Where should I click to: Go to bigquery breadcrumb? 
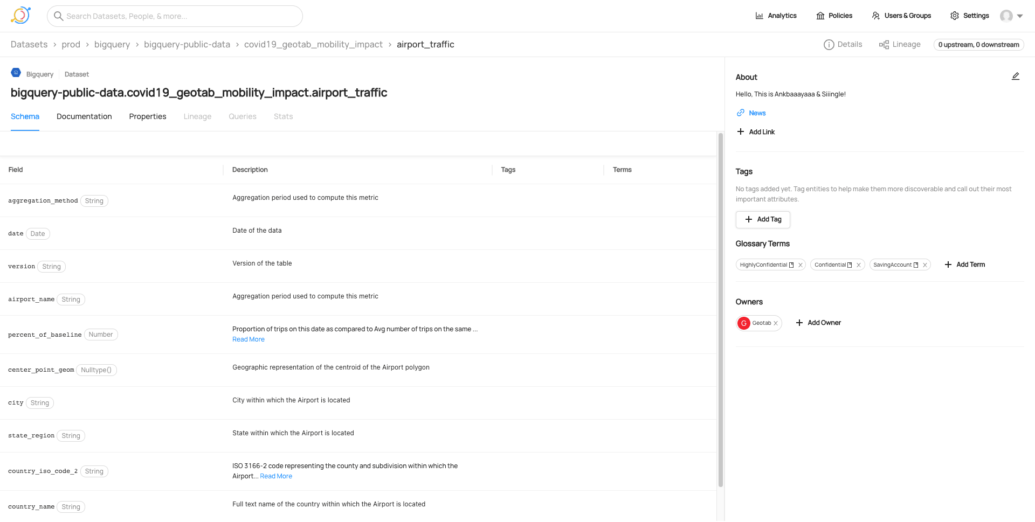(112, 44)
